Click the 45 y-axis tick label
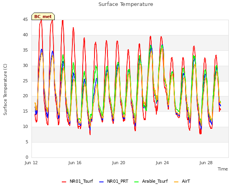The image size is (252, 189). point(25,20)
